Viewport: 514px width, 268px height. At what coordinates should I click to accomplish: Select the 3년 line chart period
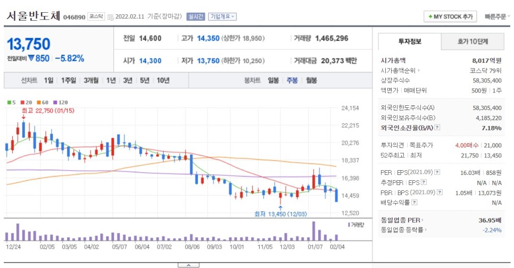128,80
